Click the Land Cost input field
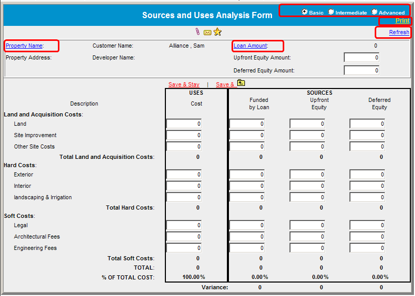This screenshot has width=415, height=296. pyautogui.click(x=184, y=124)
